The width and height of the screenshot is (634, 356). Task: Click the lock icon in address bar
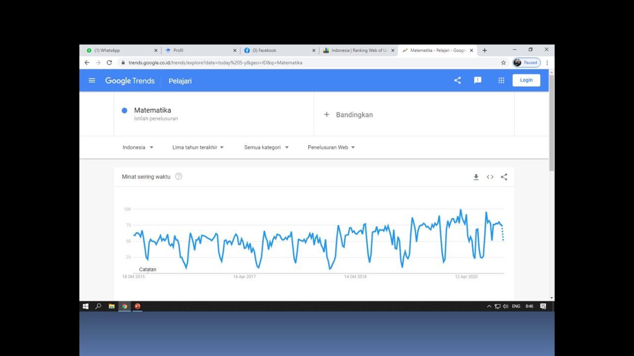pos(123,63)
